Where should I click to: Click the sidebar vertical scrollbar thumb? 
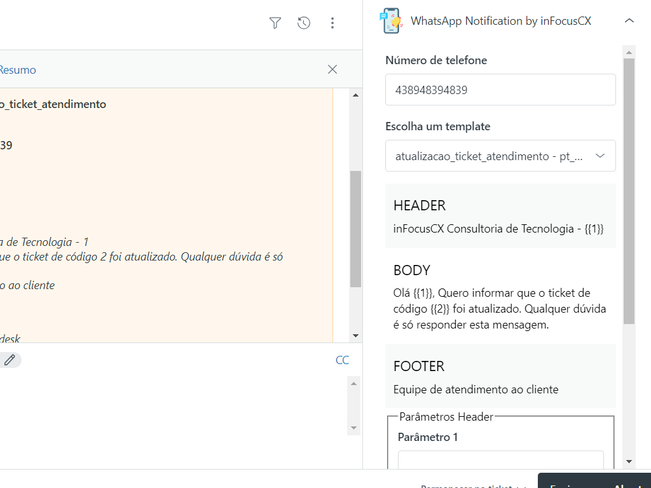(629, 191)
